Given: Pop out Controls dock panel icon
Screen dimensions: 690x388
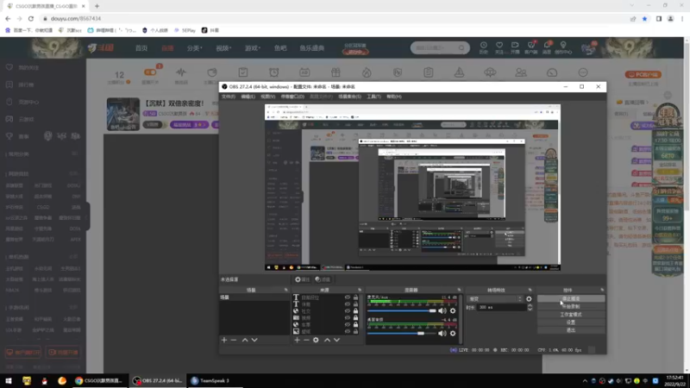Looking at the screenshot, I should pyautogui.click(x=602, y=290).
